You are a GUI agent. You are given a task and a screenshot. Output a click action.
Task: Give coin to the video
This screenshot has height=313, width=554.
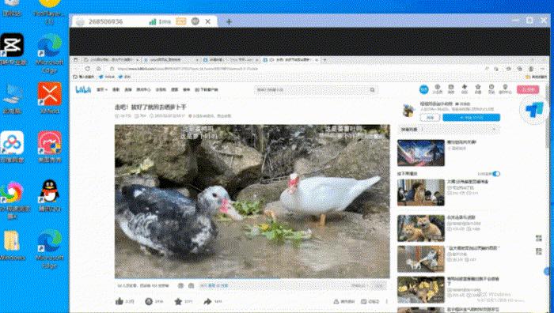click(x=149, y=301)
